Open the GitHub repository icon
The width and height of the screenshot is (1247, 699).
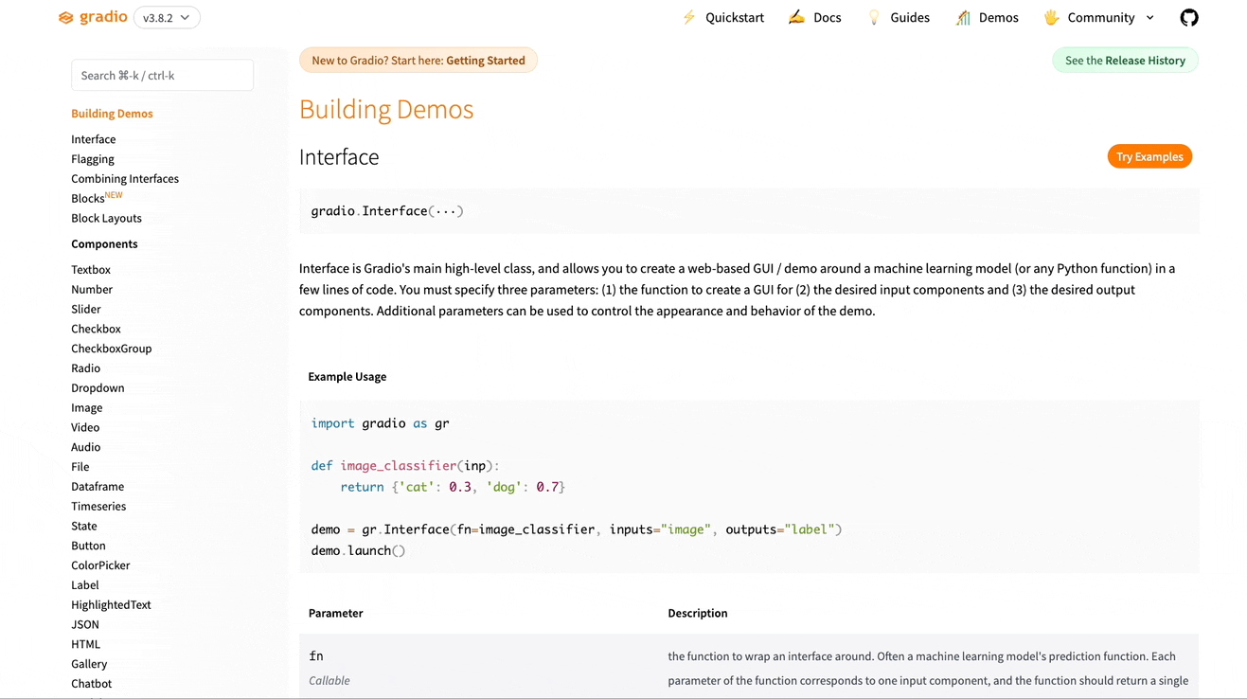click(x=1188, y=18)
